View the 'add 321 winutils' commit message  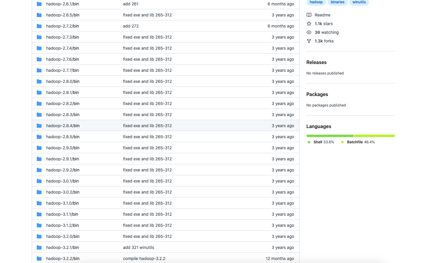point(138,247)
